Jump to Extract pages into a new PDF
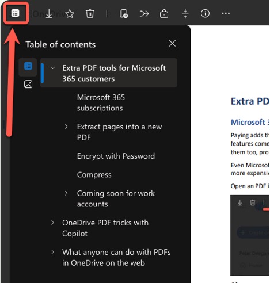 coord(119,132)
